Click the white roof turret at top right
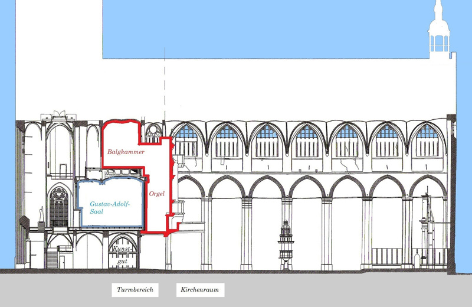Viewport: 472px width, 307px height. click(439, 30)
